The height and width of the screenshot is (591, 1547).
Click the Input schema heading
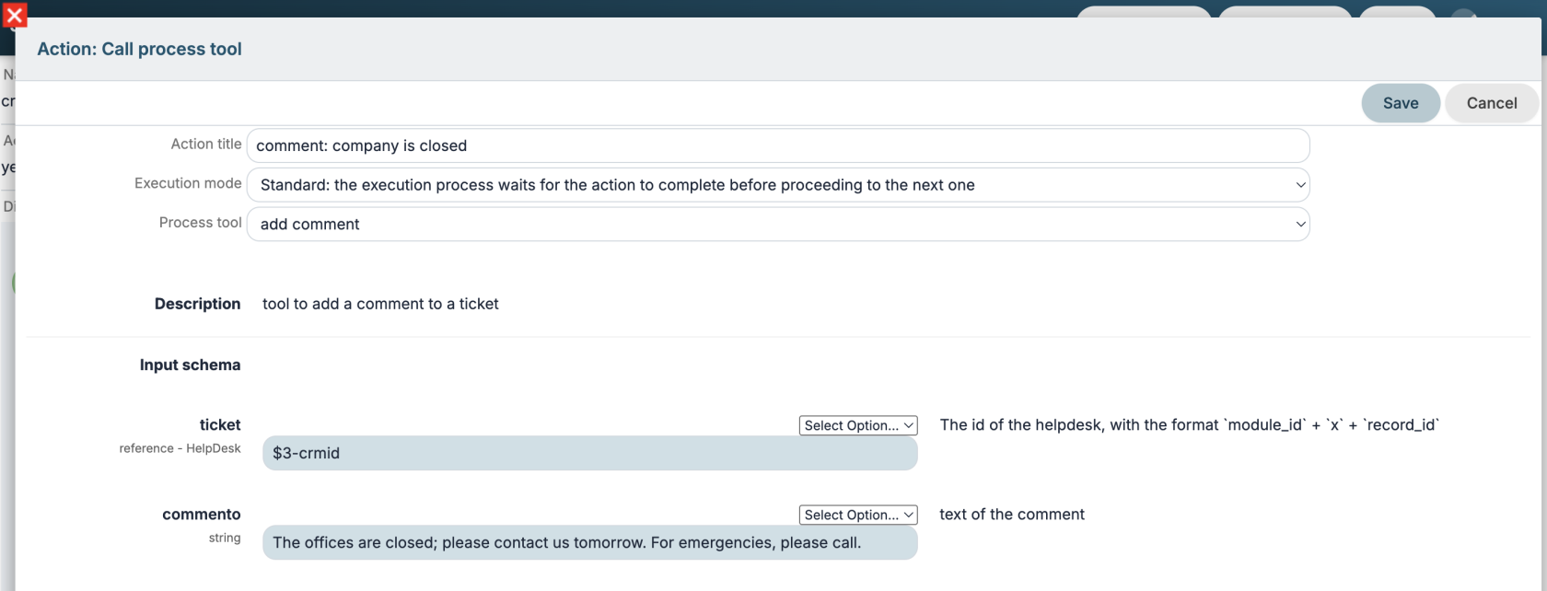point(190,365)
